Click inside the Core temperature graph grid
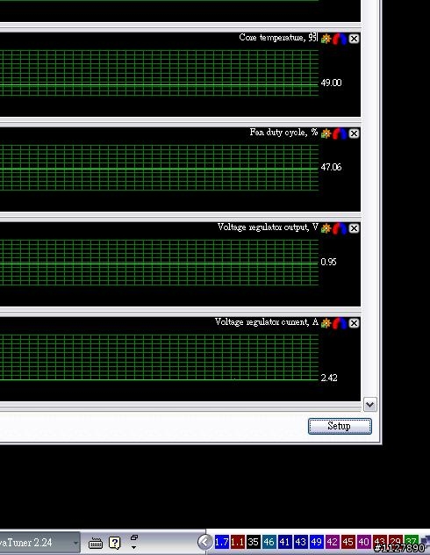This screenshot has width=430, height=555. click(x=159, y=73)
